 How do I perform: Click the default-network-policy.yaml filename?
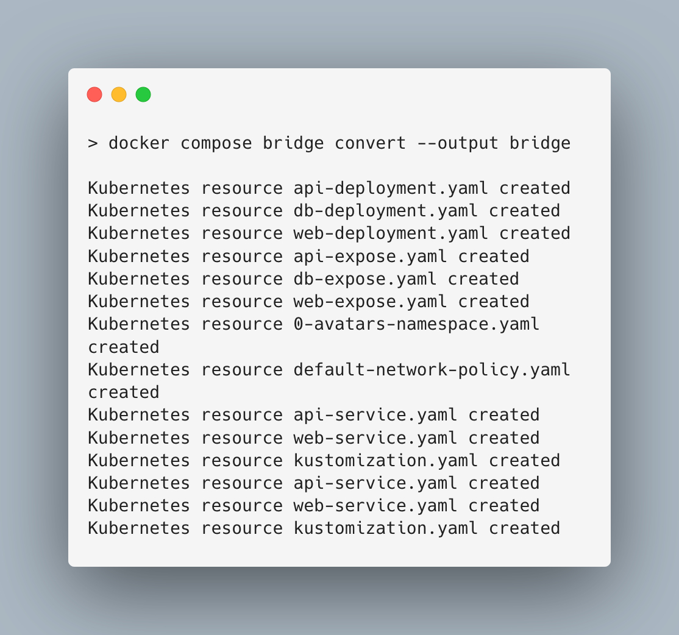(x=432, y=369)
